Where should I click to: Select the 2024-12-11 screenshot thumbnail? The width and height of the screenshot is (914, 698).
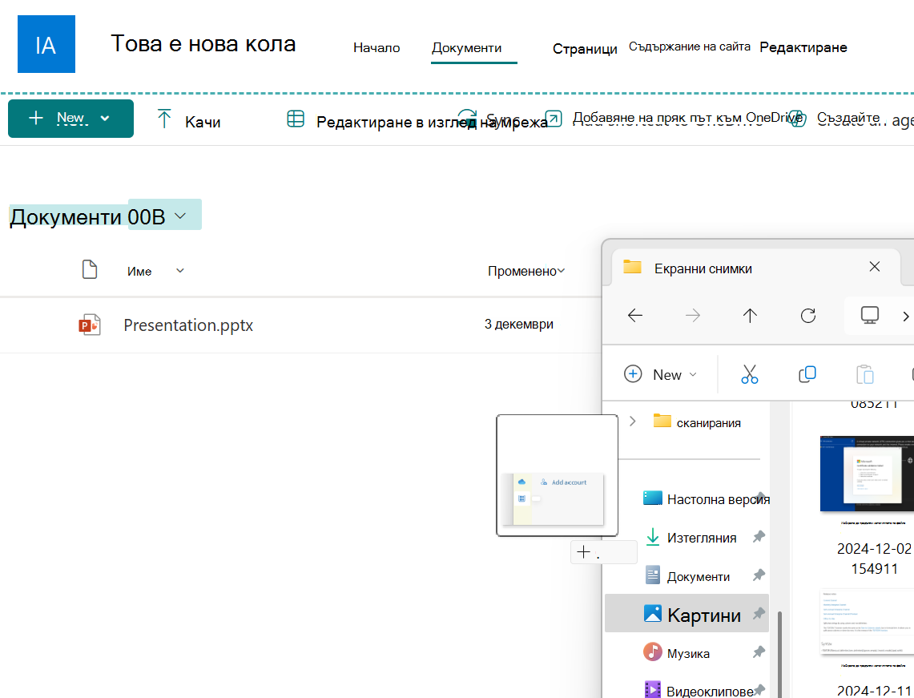[x=867, y=622]
